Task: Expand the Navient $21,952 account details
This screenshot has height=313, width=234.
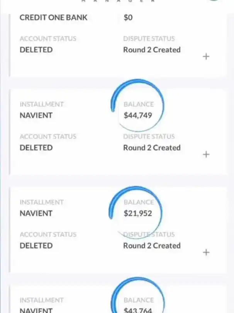Action: 206,252
